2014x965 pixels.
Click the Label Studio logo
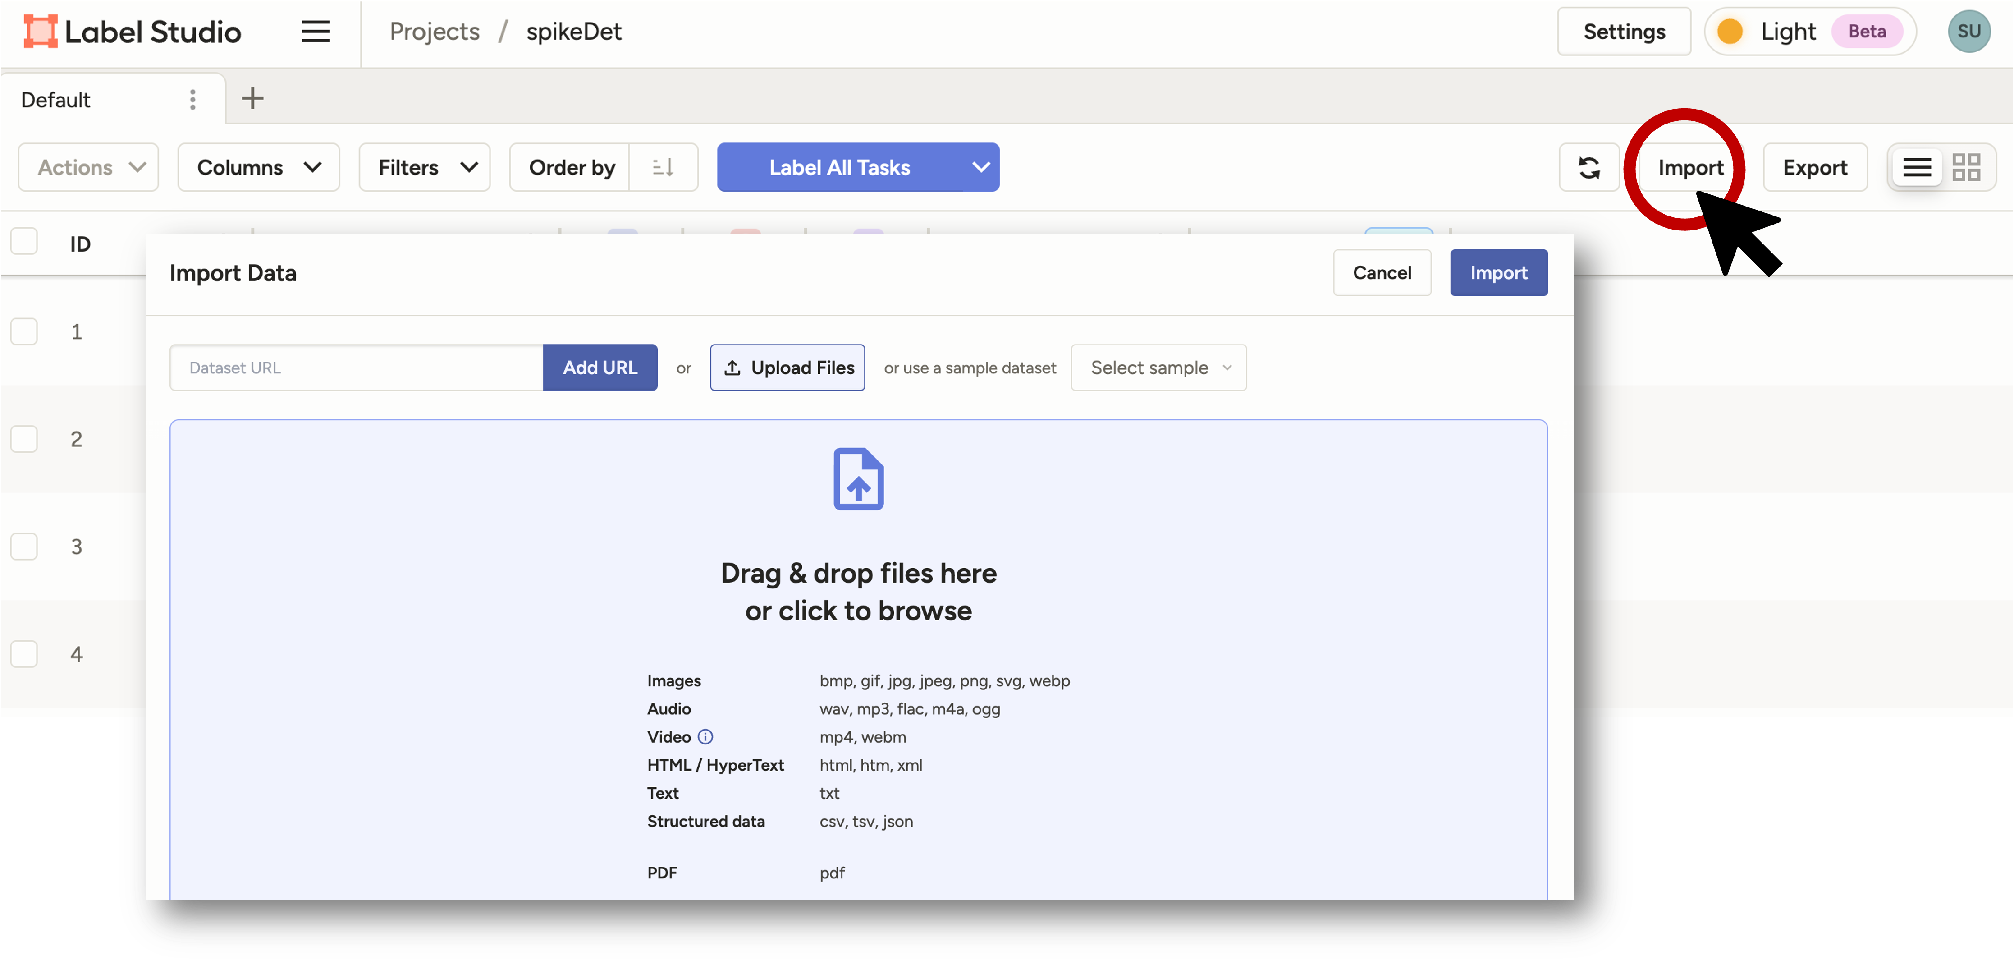point(132,32)
